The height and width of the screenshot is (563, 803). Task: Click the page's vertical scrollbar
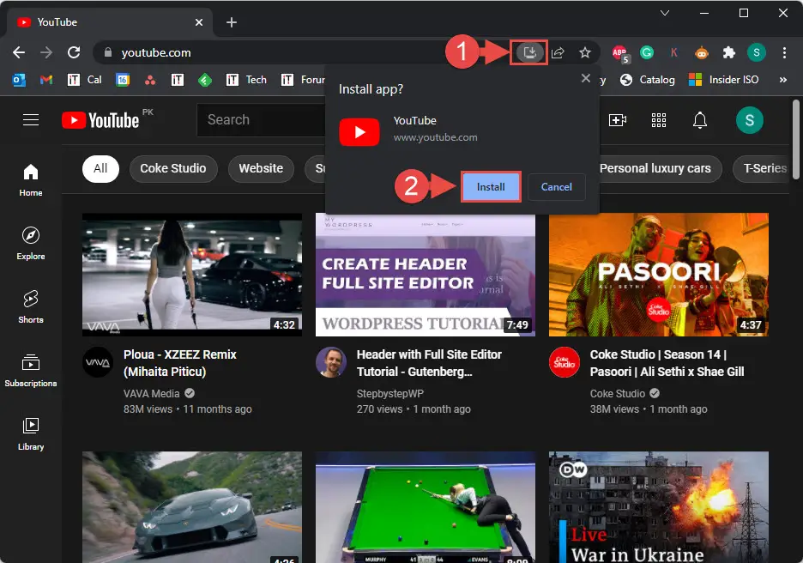tap(796, 139)
